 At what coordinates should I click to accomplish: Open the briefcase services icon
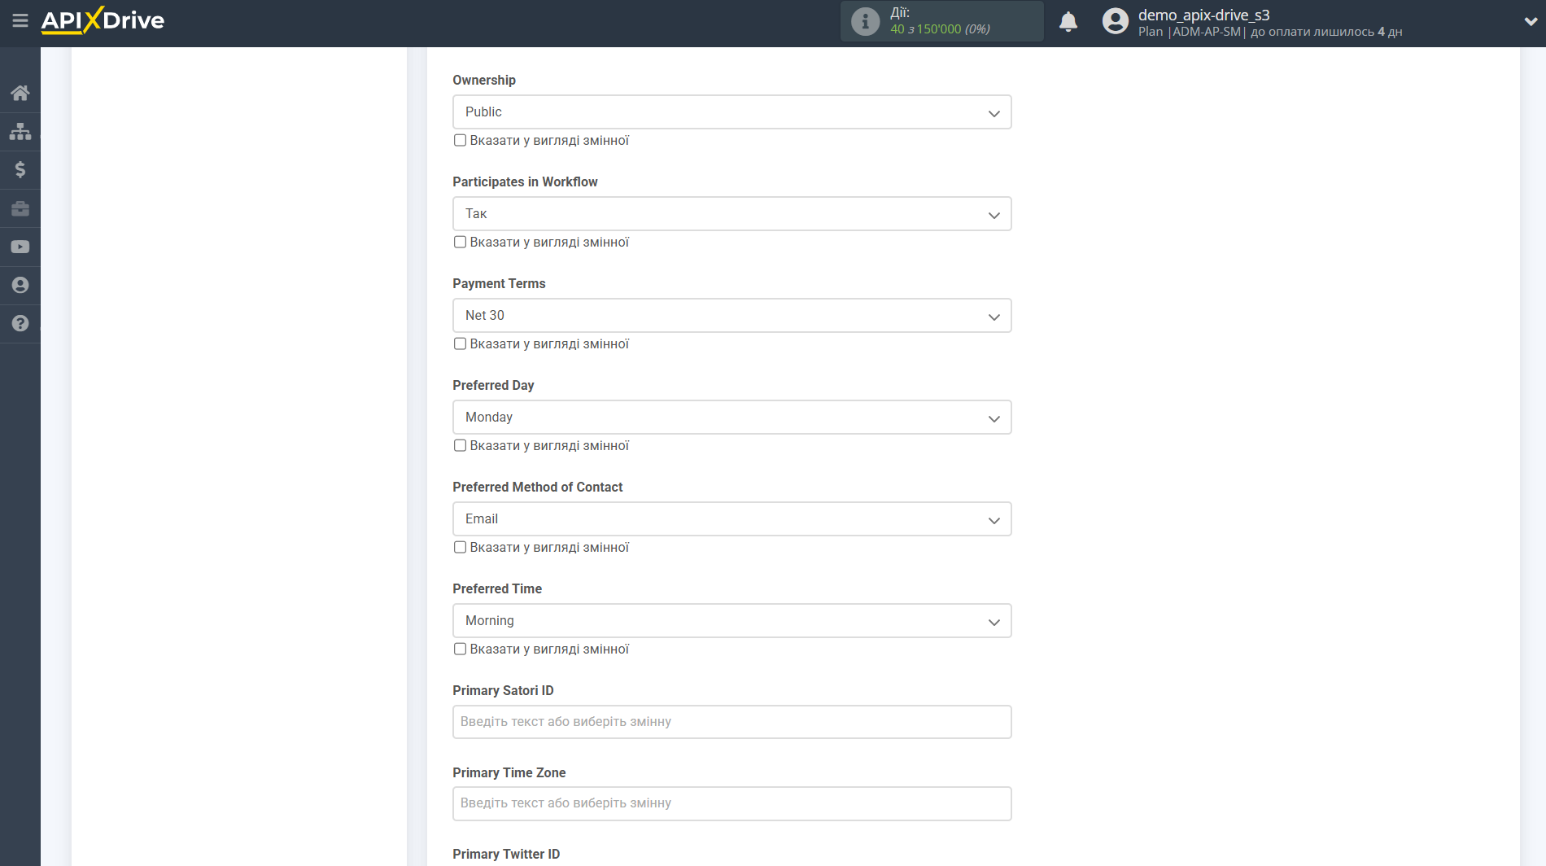[x=20, y=208]
